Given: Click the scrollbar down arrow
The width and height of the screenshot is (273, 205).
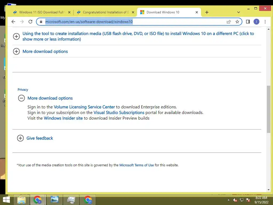Looking at the screenshot, I should [268, 190].
